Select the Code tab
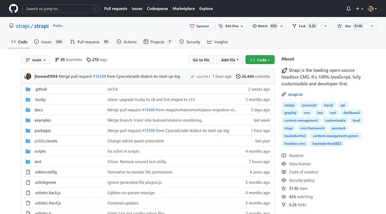 pyautogui.click(x=19, y=42)
